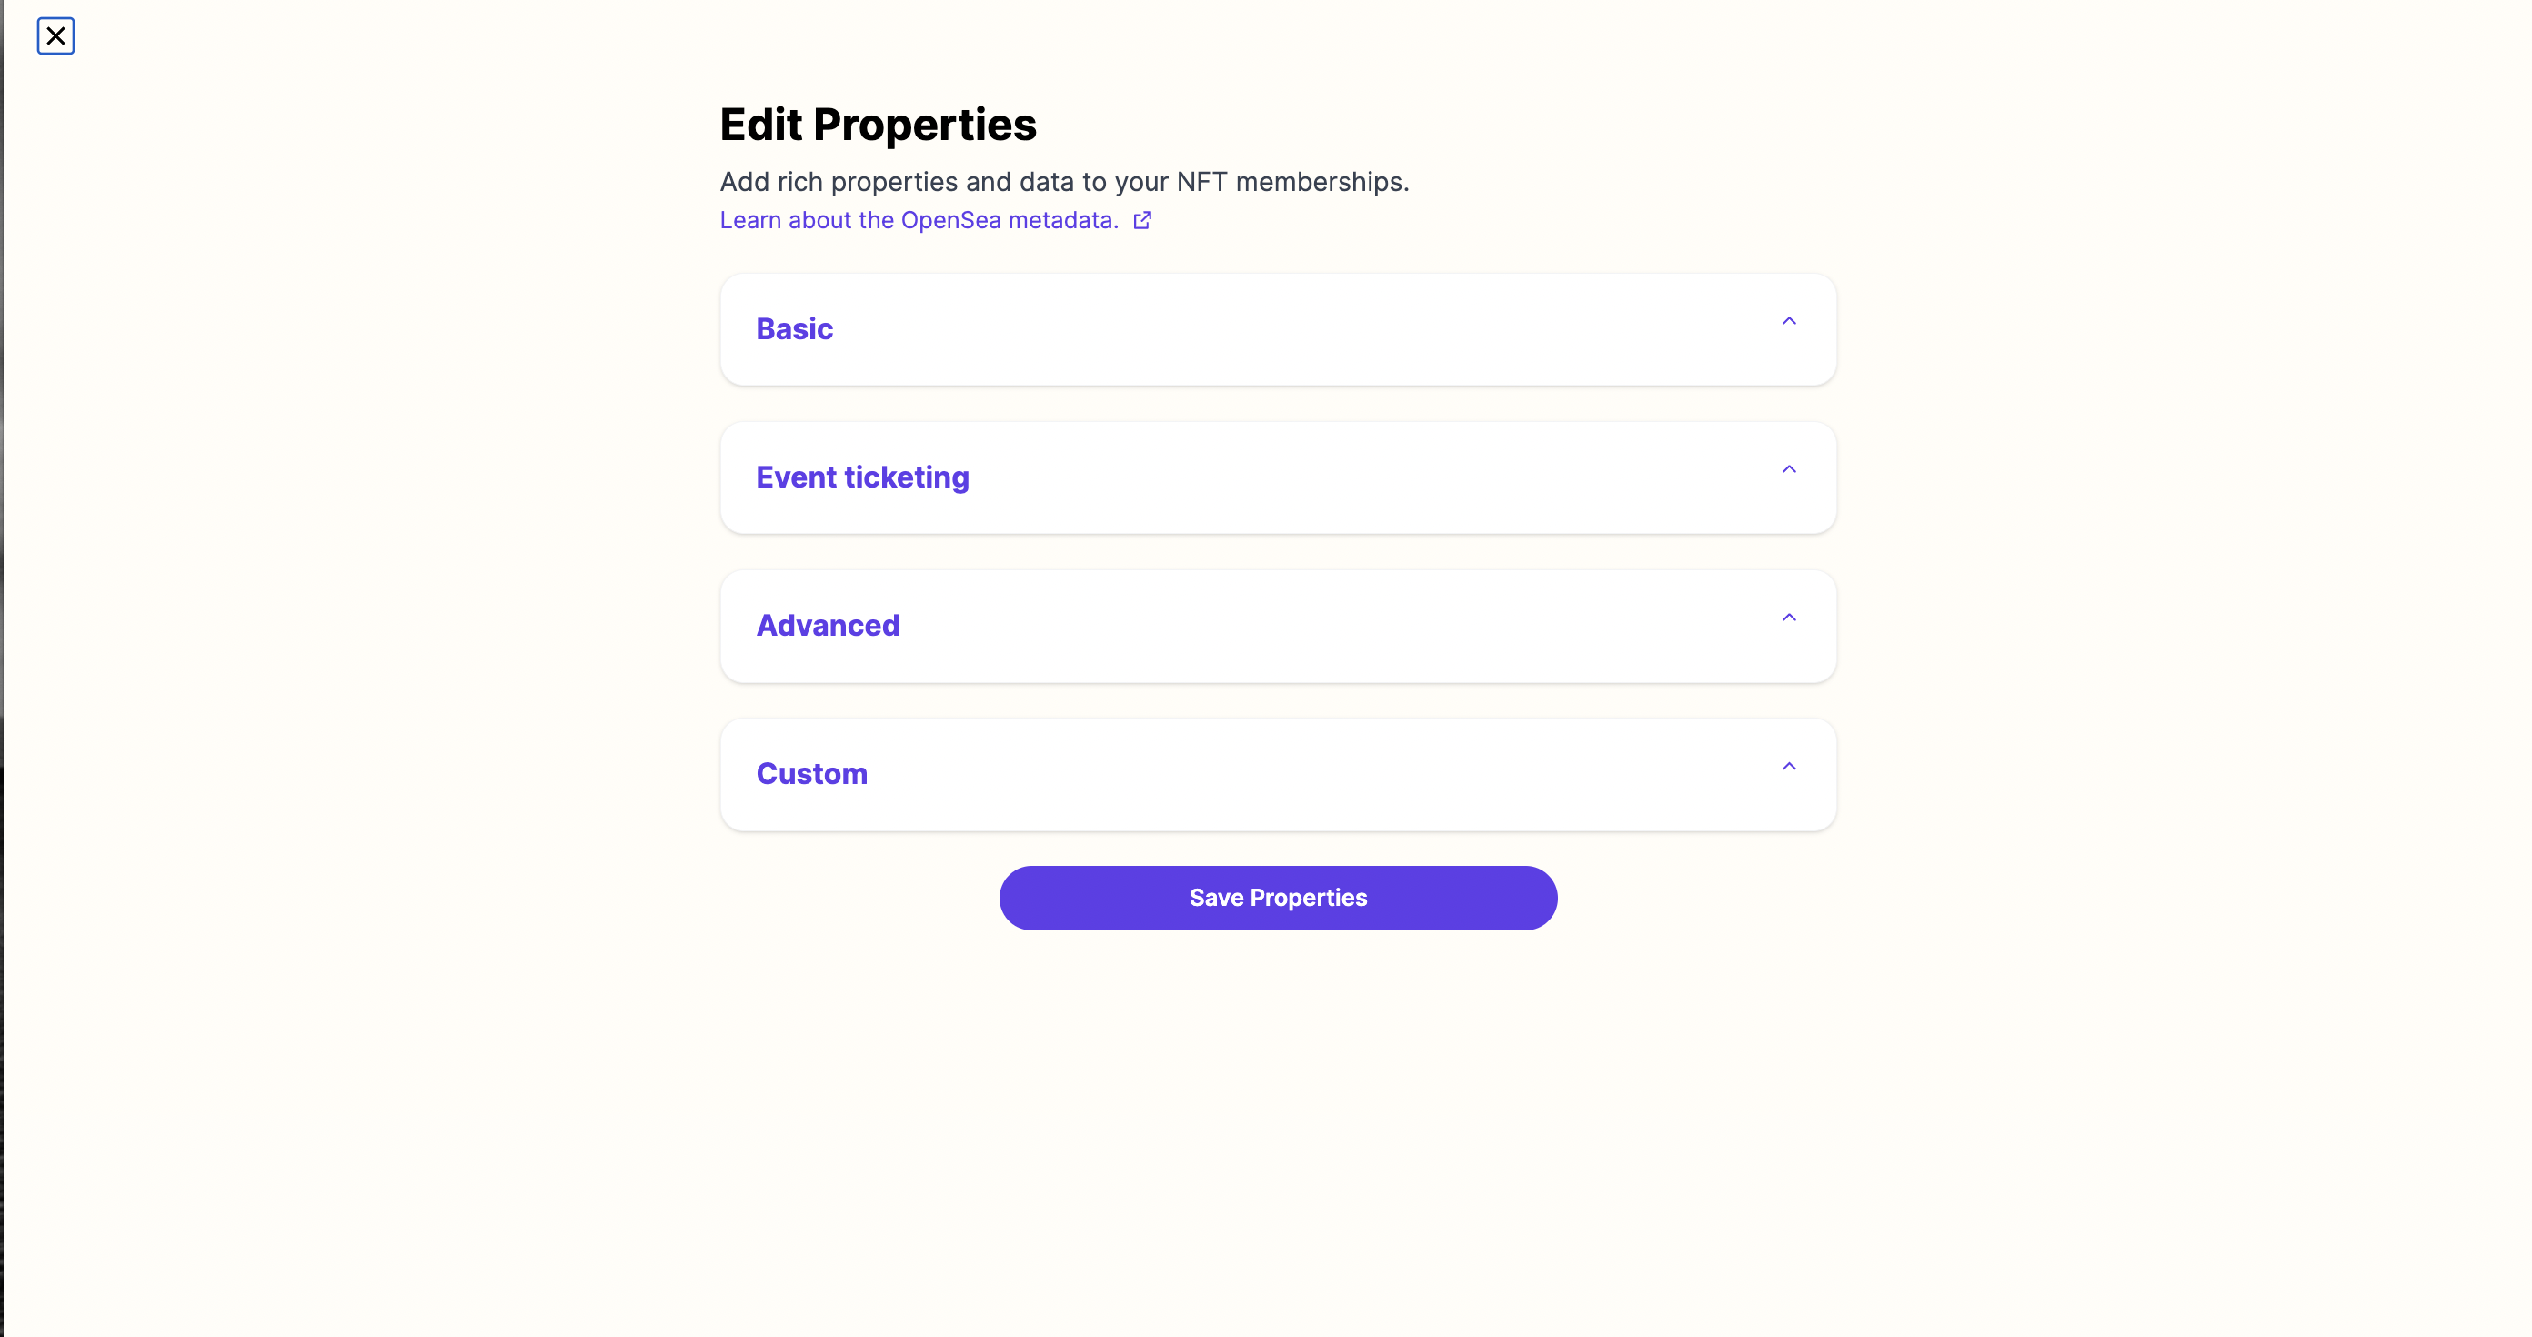Click the Edit Properties title heading
Viewport: 2532px width, 1337px height.
[878, 124]
